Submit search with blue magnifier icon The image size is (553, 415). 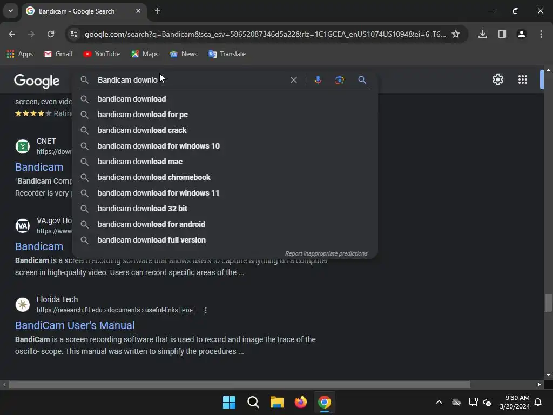[x=362, y=80]
